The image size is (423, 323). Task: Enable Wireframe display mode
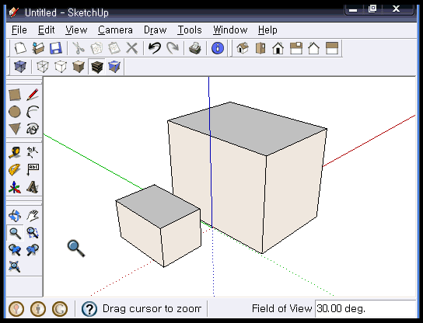coord(43,67)
